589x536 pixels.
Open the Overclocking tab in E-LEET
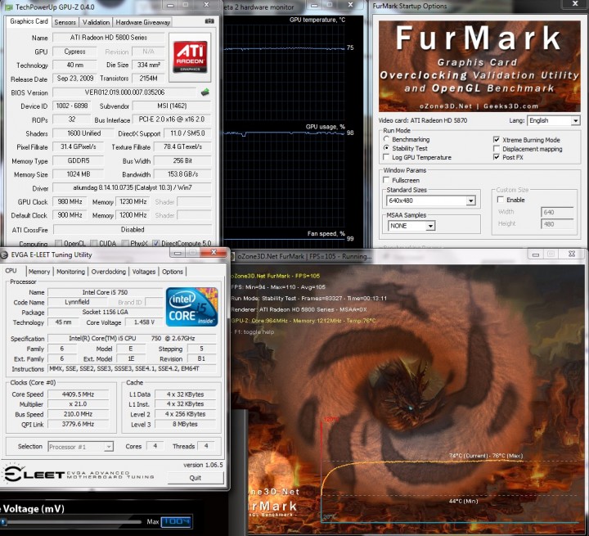109,272
